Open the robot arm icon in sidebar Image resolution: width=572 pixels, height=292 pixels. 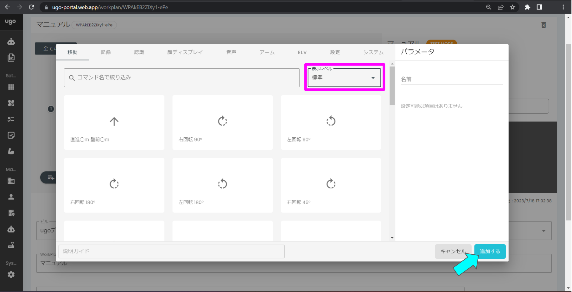(11, 152)
